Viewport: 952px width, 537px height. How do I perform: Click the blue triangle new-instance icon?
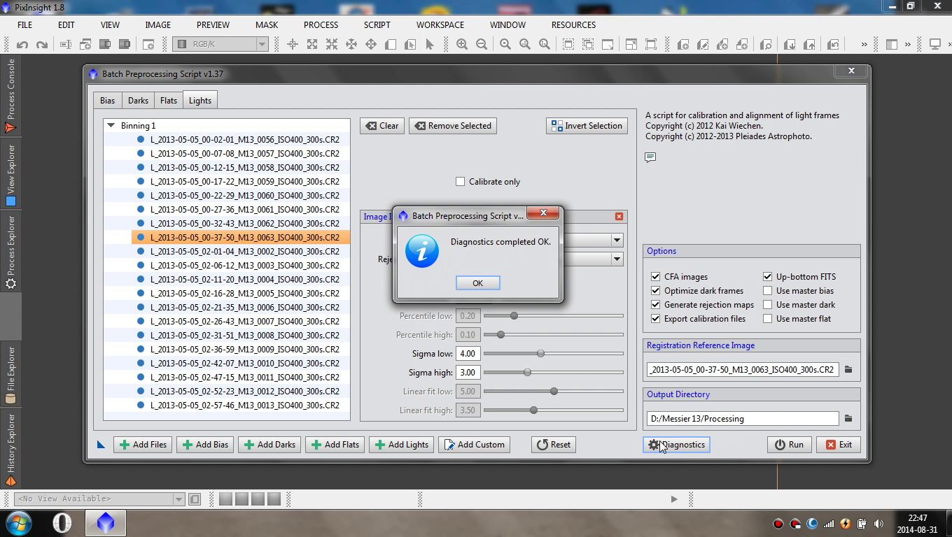pyautogui.click(x=101, y=444)
